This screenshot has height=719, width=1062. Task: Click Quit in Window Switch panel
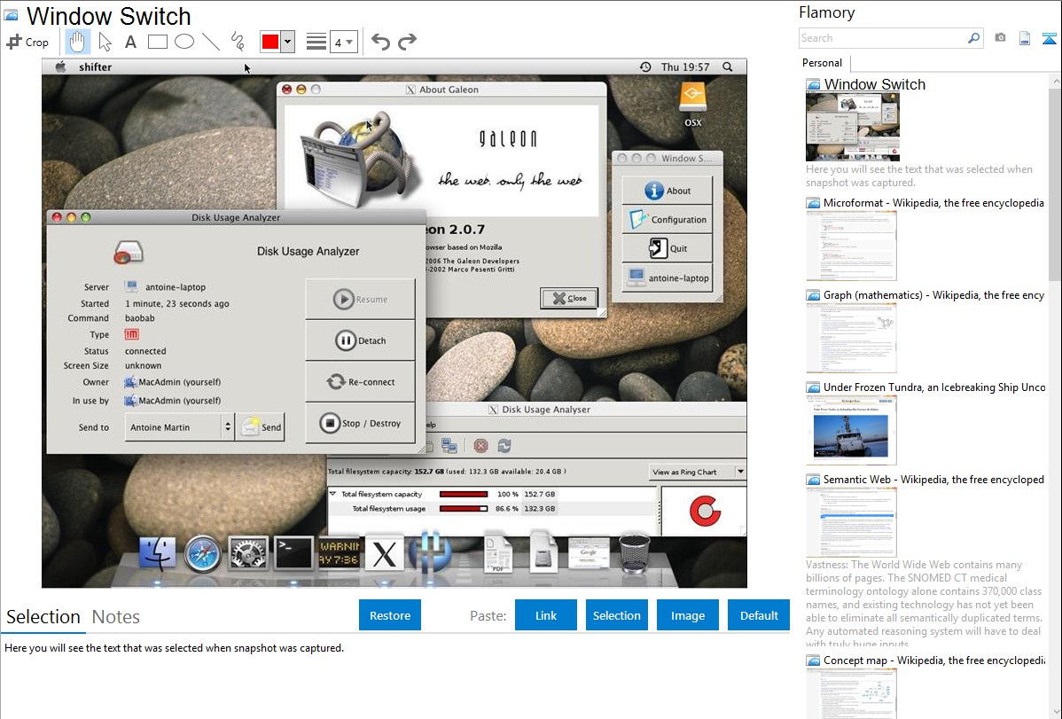click(x=668, y=249)
